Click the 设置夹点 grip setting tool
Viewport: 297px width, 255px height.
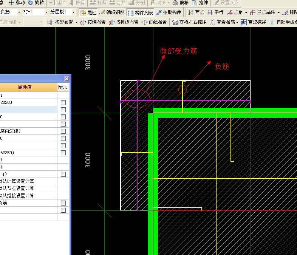tap(226, 3)
